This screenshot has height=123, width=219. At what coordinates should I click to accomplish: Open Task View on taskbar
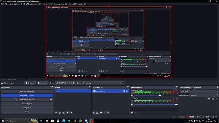[x=41, y=121]
